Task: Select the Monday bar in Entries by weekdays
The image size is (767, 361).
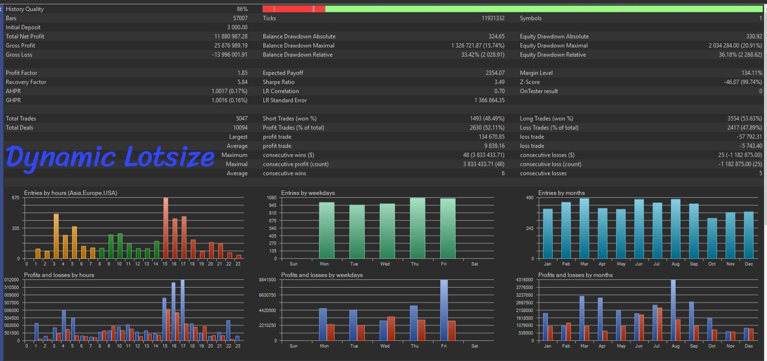Action: point(327,230)
